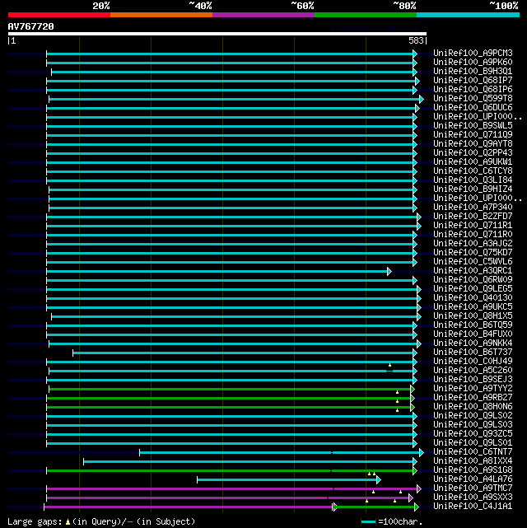Click the UniRef100_Q711R0 label

473,235
